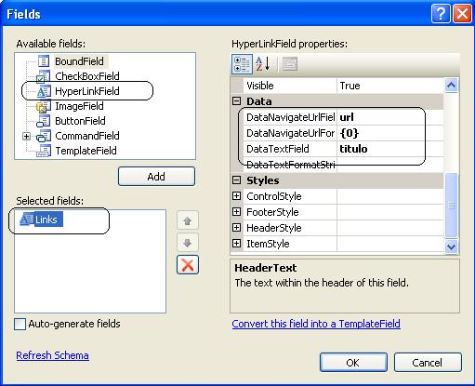475x386 pixels.
Task: Select the Categorized view icon in property toolbar
Action: pos(242,64)
